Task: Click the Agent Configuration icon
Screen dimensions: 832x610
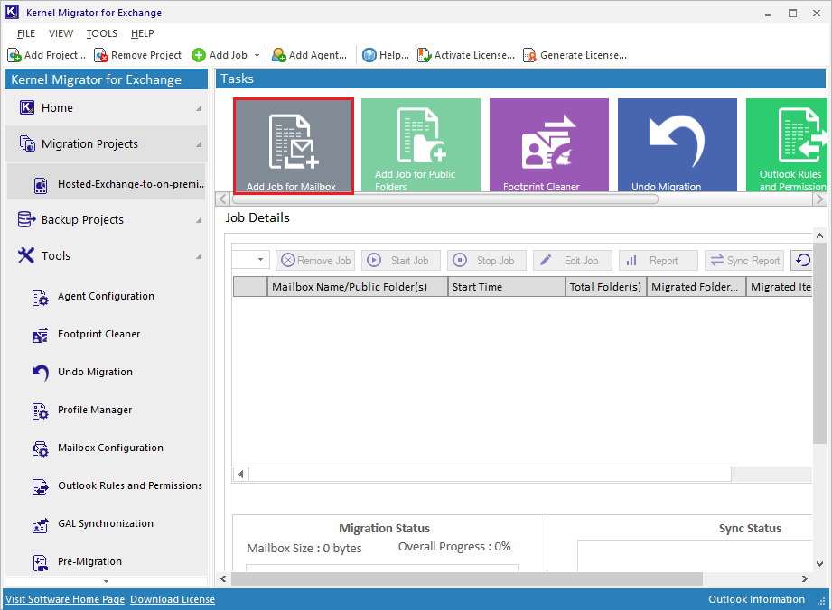Action: (x=40, y=297)
